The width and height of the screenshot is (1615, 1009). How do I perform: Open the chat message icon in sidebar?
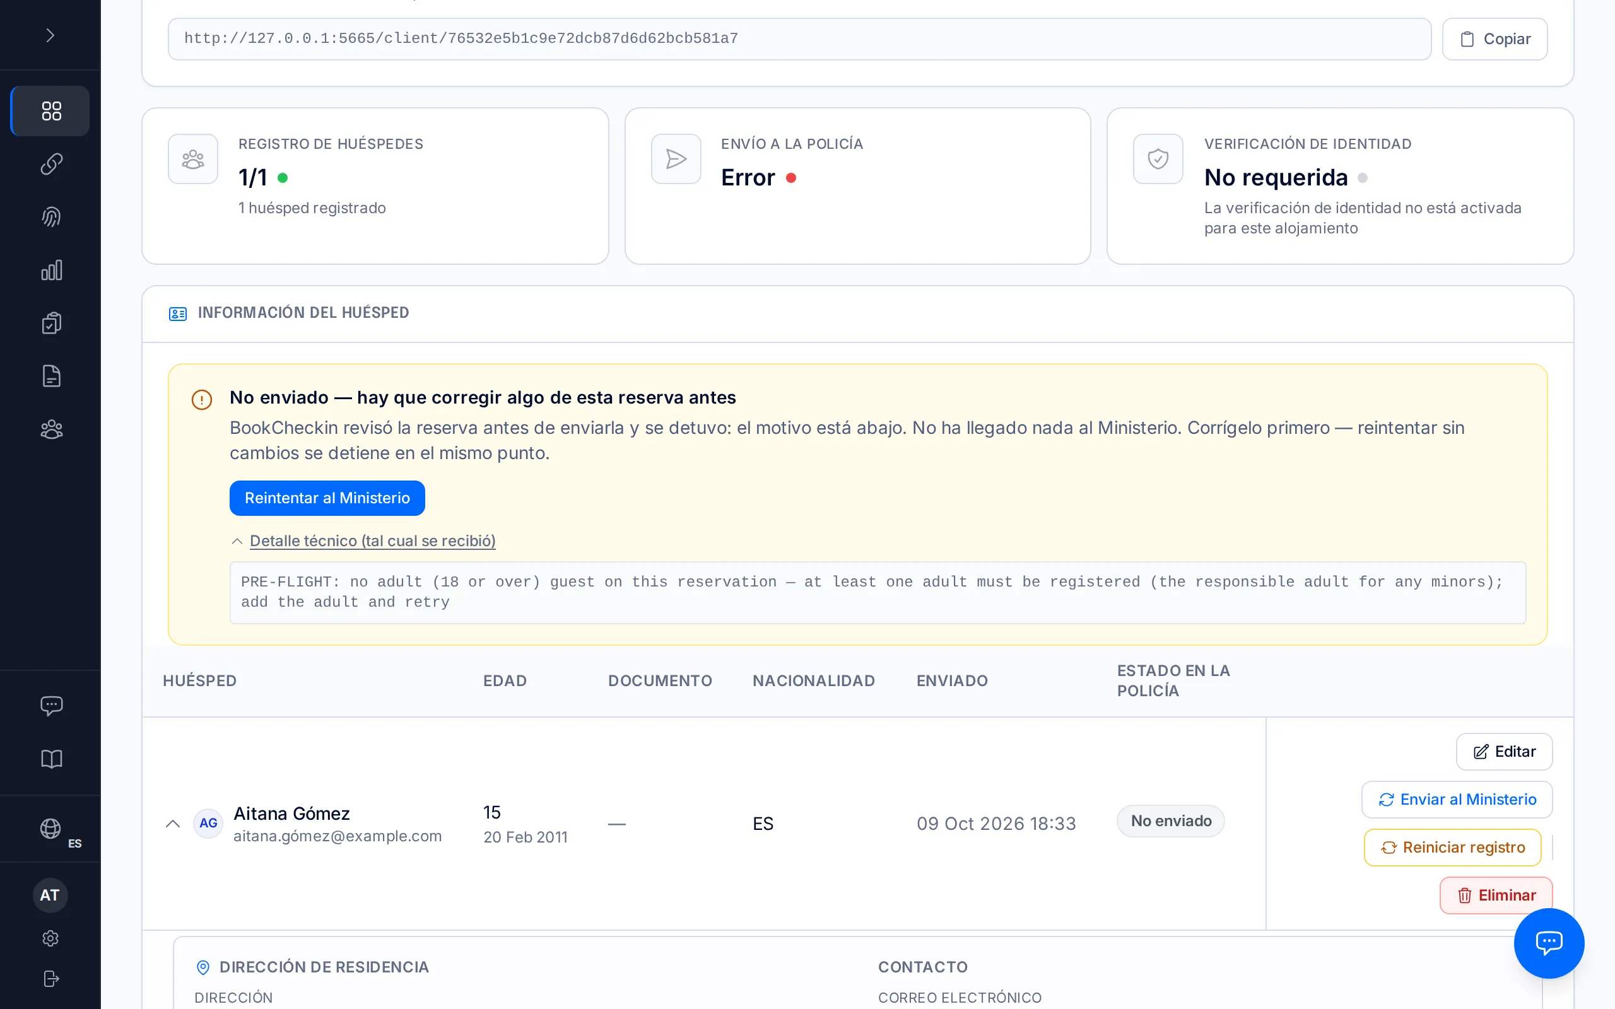50,706
